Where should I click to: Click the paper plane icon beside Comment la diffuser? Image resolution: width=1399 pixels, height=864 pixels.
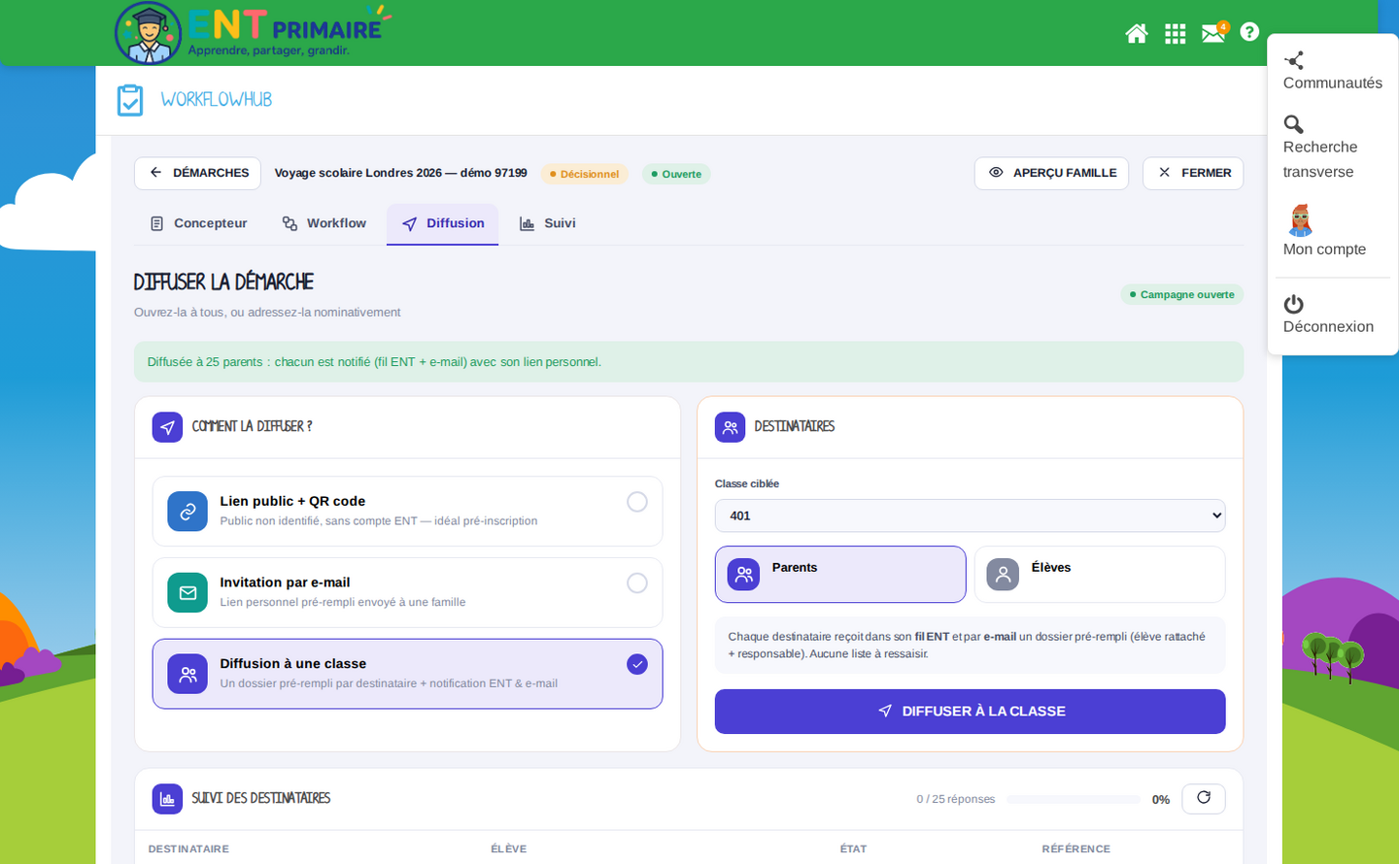167,427
